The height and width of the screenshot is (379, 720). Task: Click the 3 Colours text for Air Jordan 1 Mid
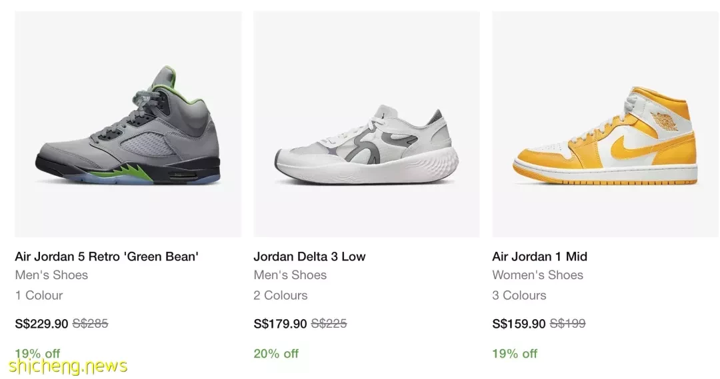[519, 295]
